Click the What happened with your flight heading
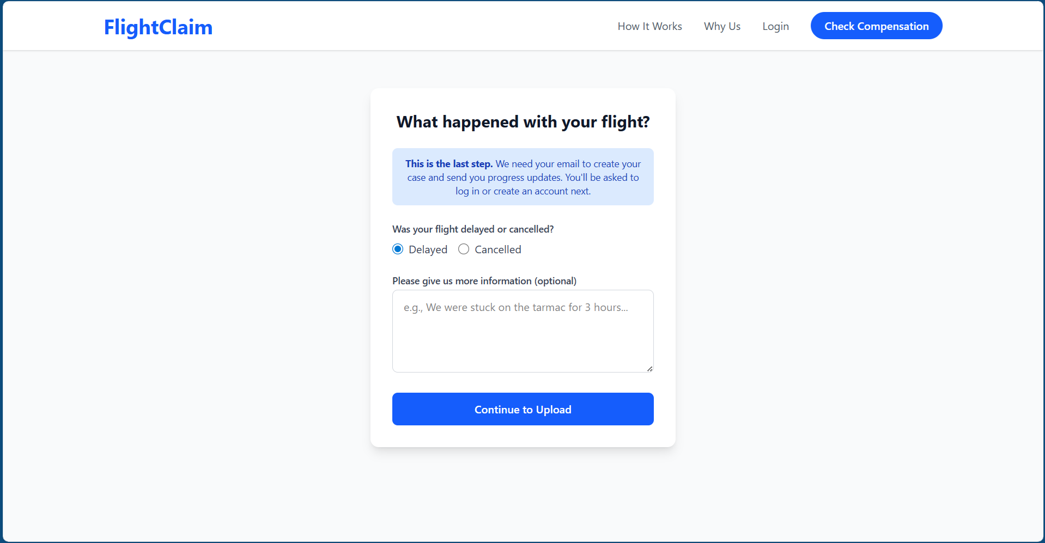 click(x=522, y=122)
